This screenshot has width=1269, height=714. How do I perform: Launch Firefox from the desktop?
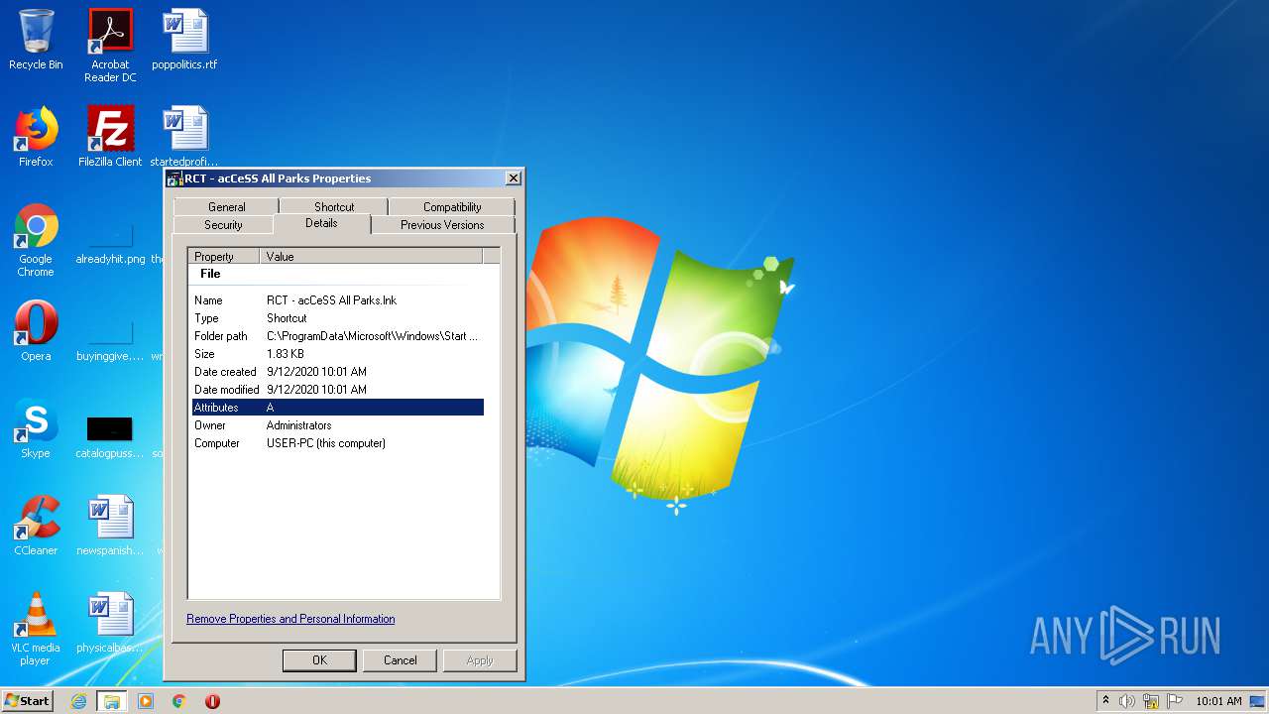coord(36,137)
